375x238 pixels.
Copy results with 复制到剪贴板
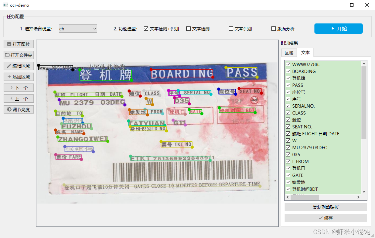coord(325,207)
